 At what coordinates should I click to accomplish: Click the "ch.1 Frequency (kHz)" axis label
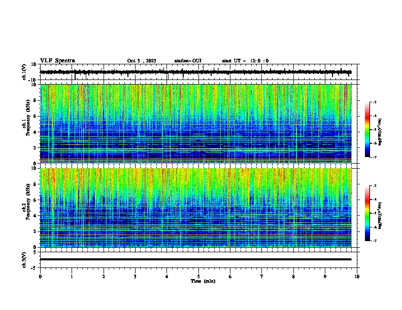pyautogui.click(x=26, y=118)
